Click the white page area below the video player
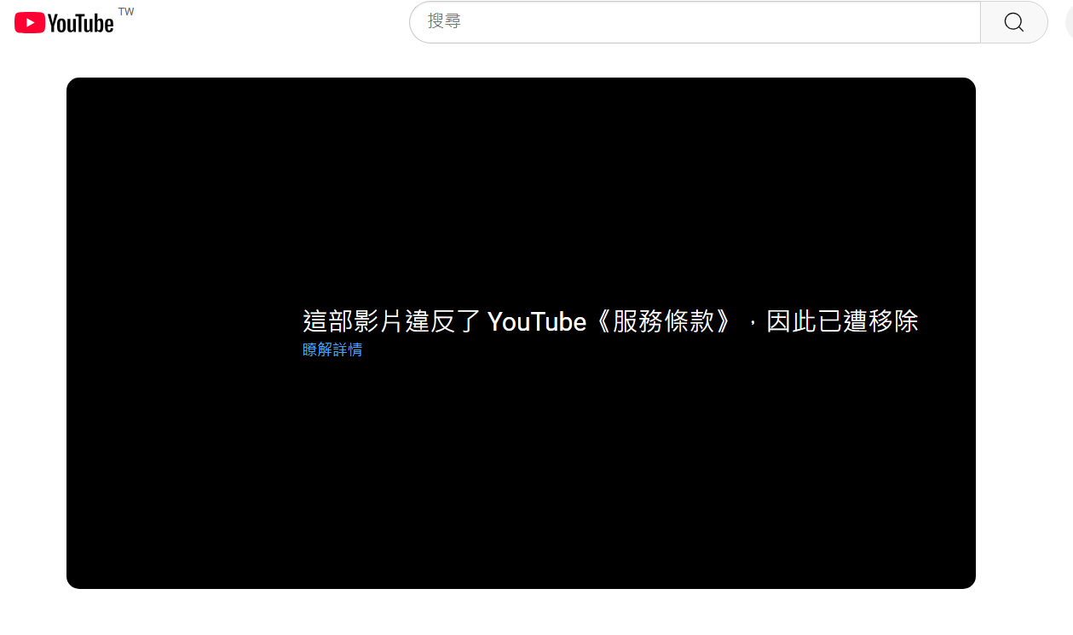Viewport: 1073px width, 635px height. pyautogui.click(x=521, y=614)
